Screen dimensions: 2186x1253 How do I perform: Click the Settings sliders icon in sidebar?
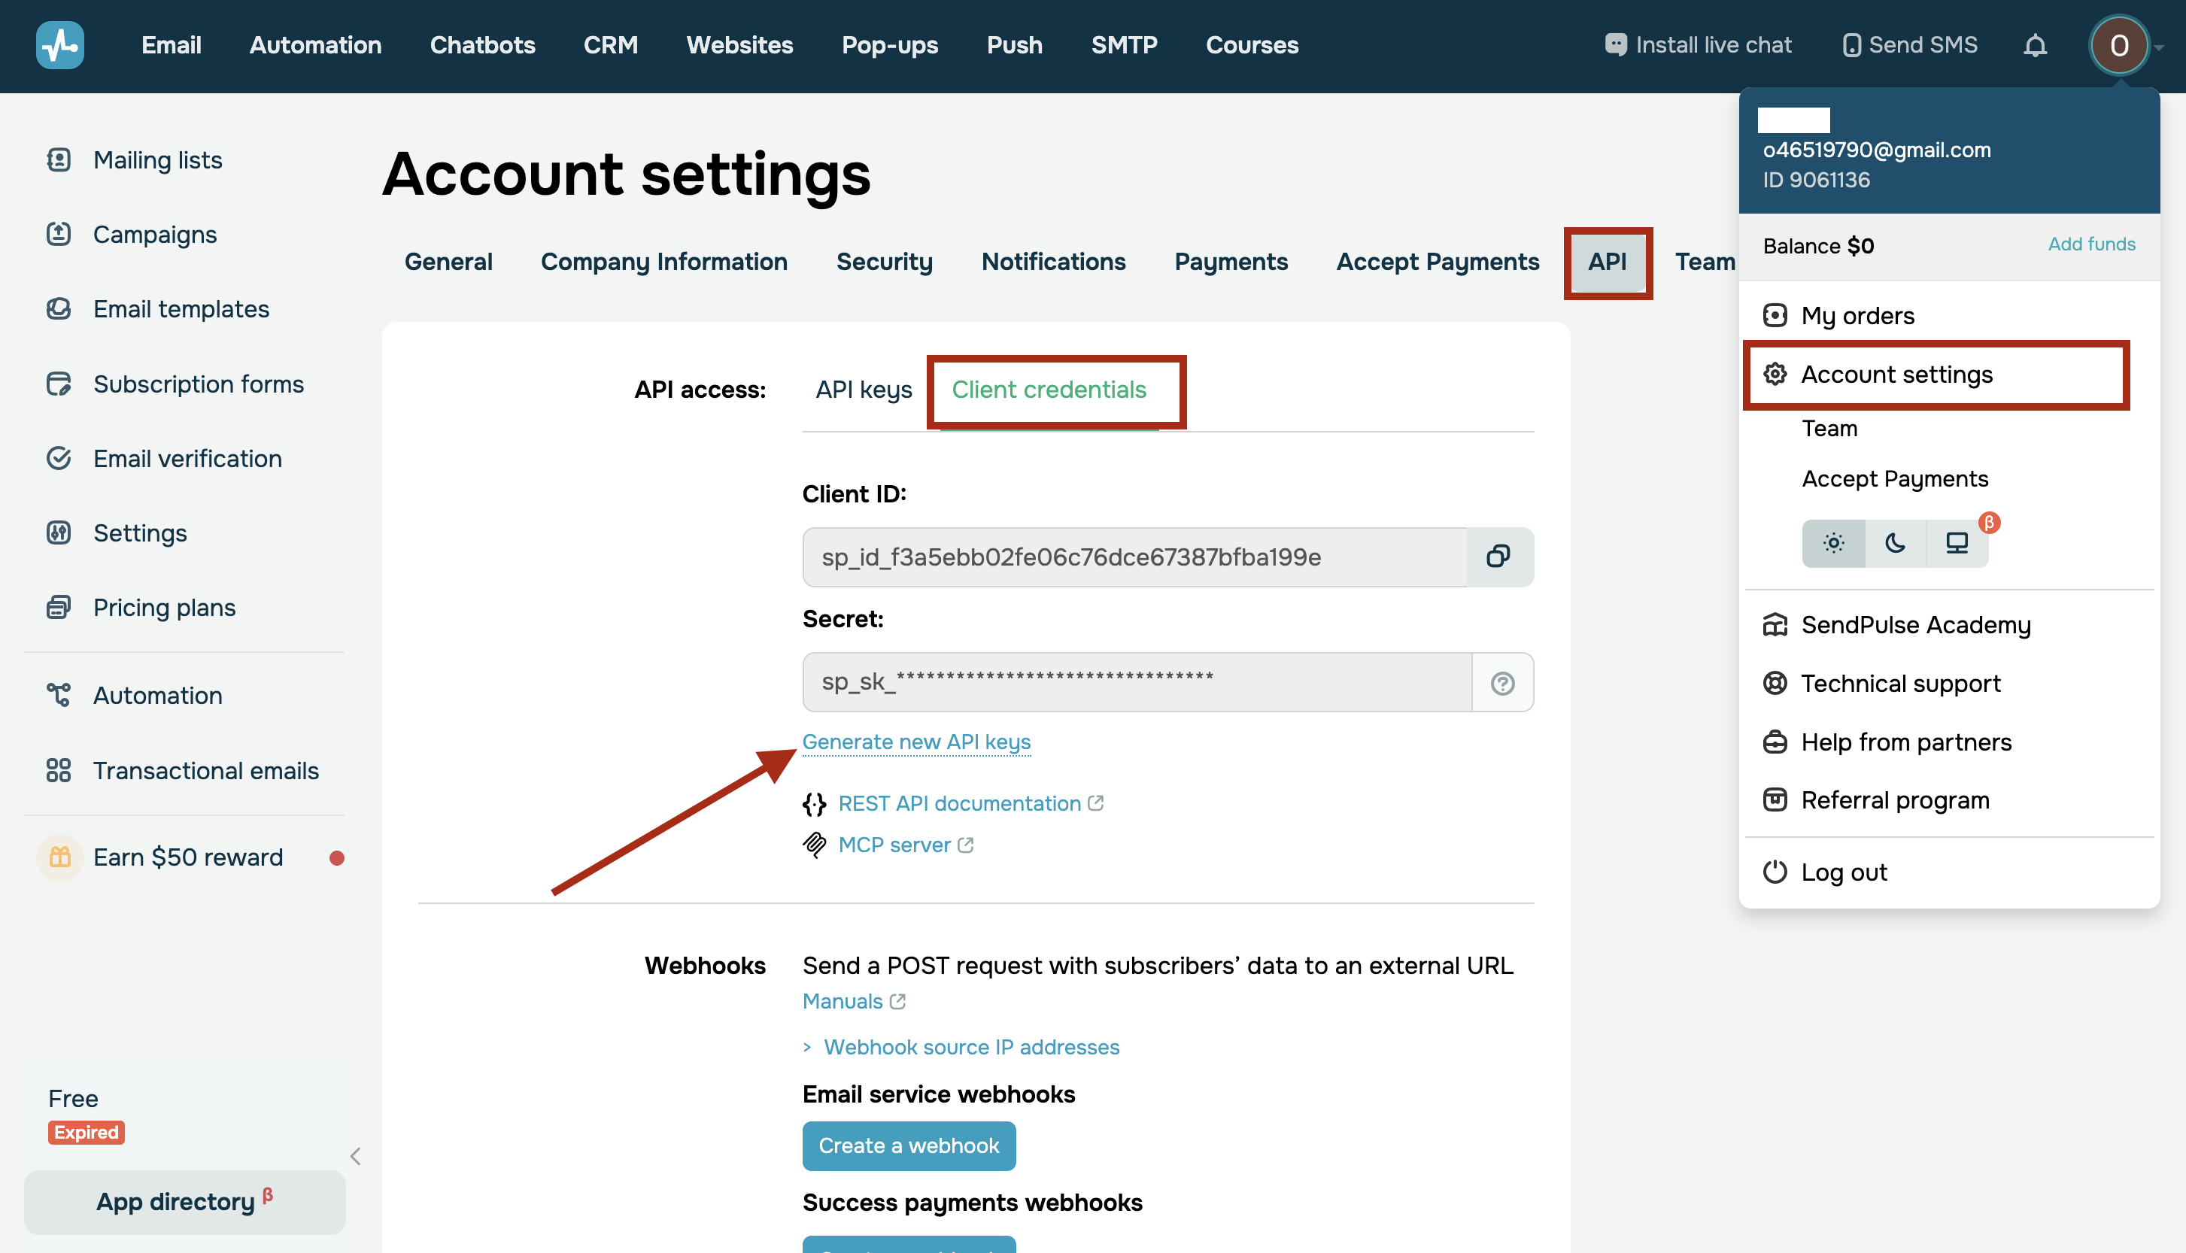[59, 532]
